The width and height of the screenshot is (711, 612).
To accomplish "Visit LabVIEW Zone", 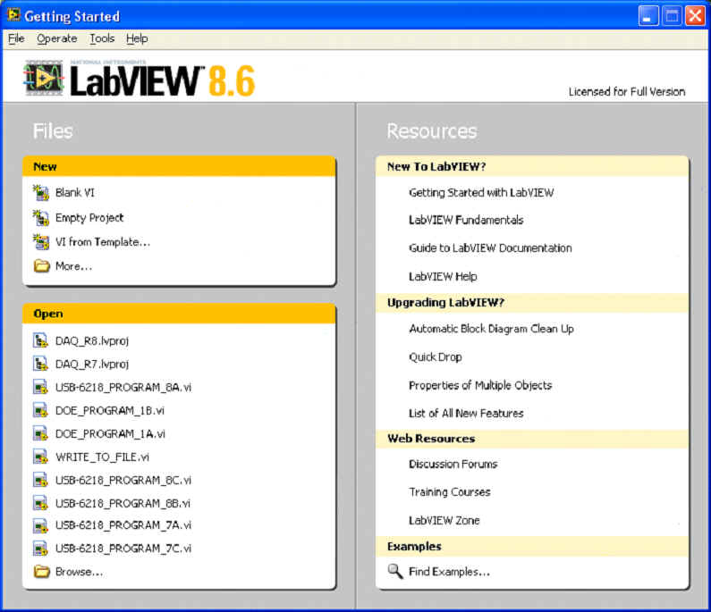I will (x=444, y=521).
